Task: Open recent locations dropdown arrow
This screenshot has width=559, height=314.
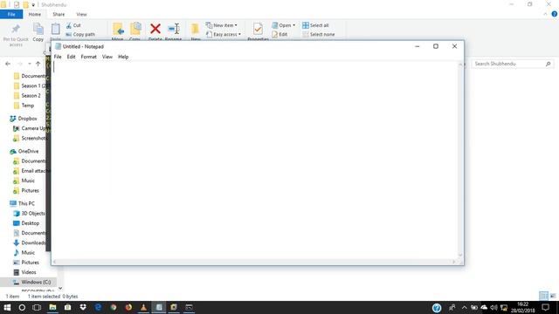Action: (30, 64)
